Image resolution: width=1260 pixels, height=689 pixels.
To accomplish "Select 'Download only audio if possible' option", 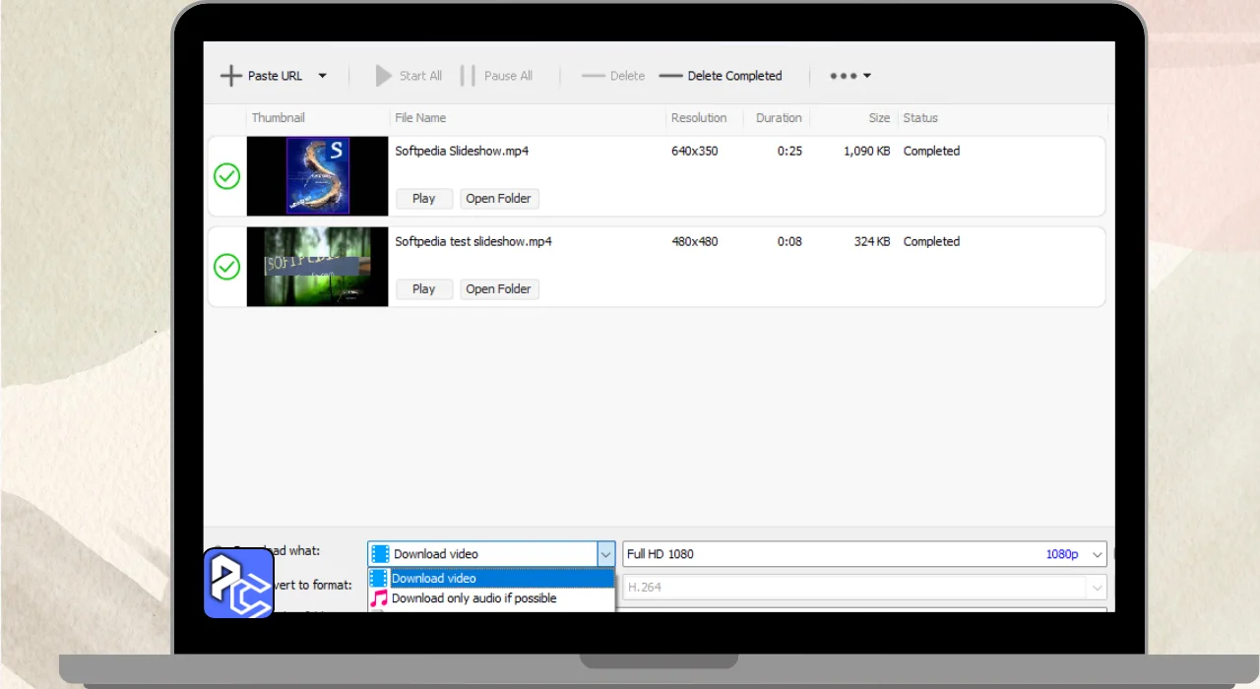I will click(473, 598).
